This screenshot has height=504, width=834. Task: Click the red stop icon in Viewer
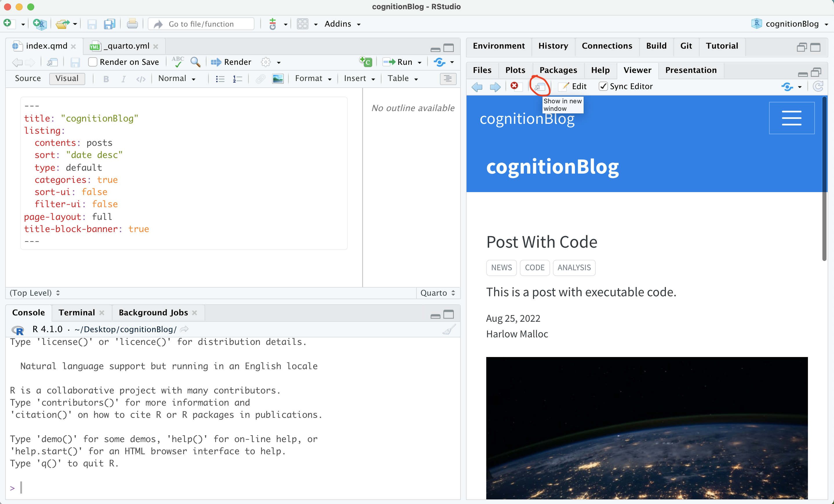(x=514, y=86)
